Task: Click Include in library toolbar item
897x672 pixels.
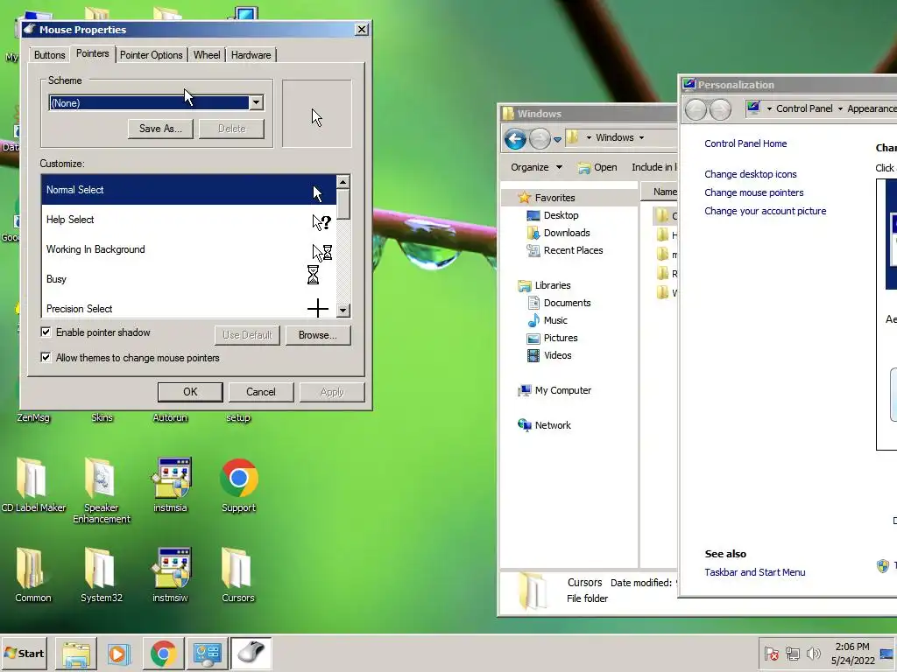Action: (653, 167)
